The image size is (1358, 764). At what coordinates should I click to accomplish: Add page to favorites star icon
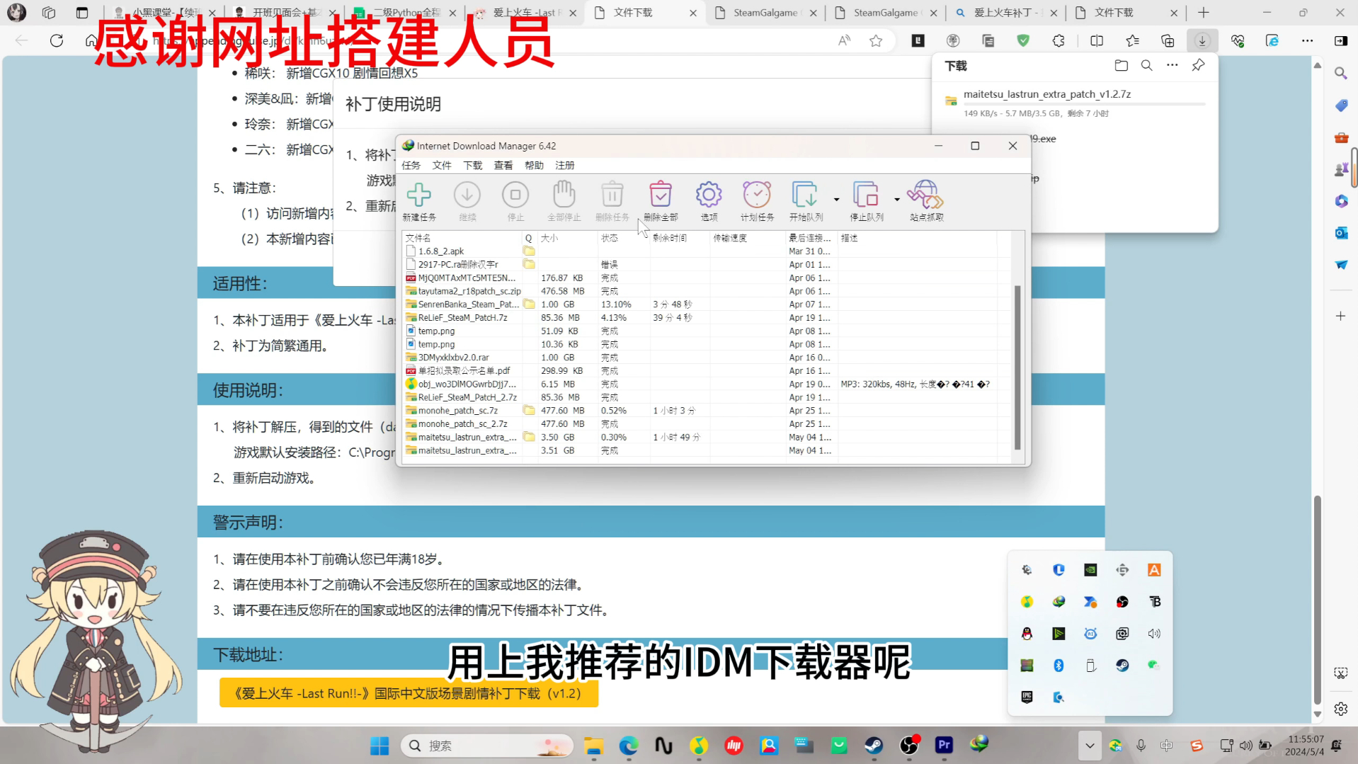pyautogui.click(x=876, y=41)
